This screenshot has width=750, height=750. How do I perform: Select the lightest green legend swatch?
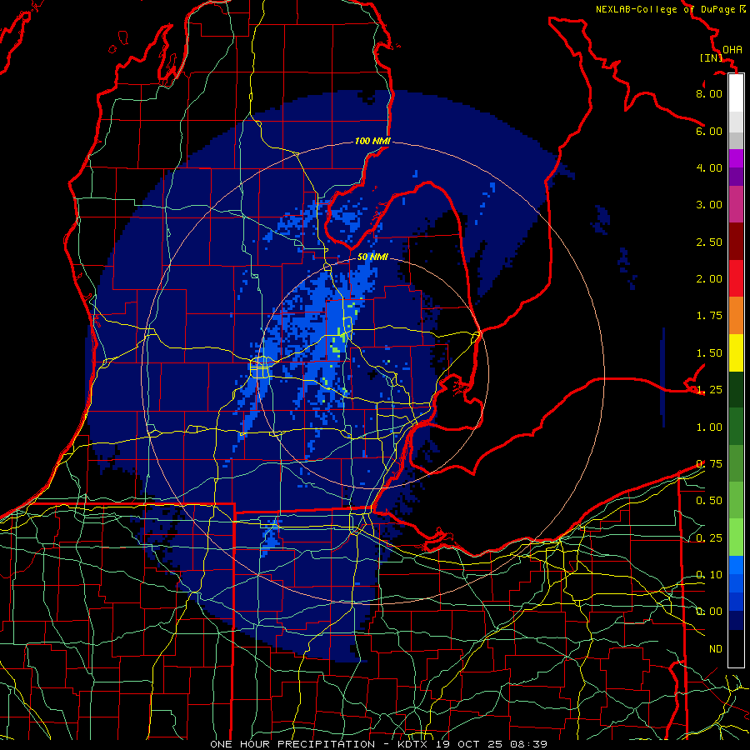(x=736, y=537)
